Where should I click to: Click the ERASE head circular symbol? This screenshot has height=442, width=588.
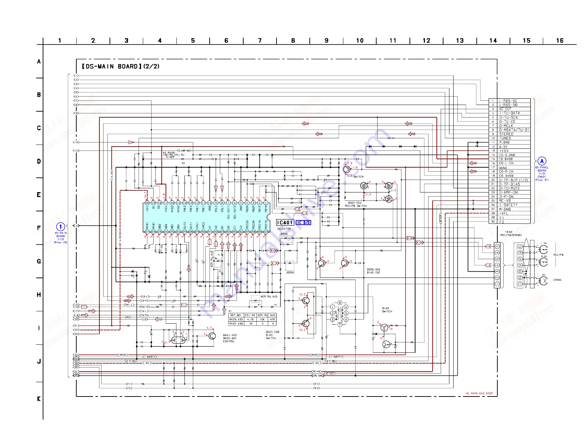coord(543,281)
